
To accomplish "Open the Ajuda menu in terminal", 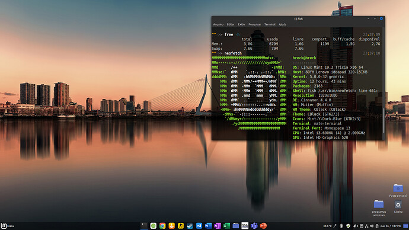I will pyautogui.click(x=283, y=24).
